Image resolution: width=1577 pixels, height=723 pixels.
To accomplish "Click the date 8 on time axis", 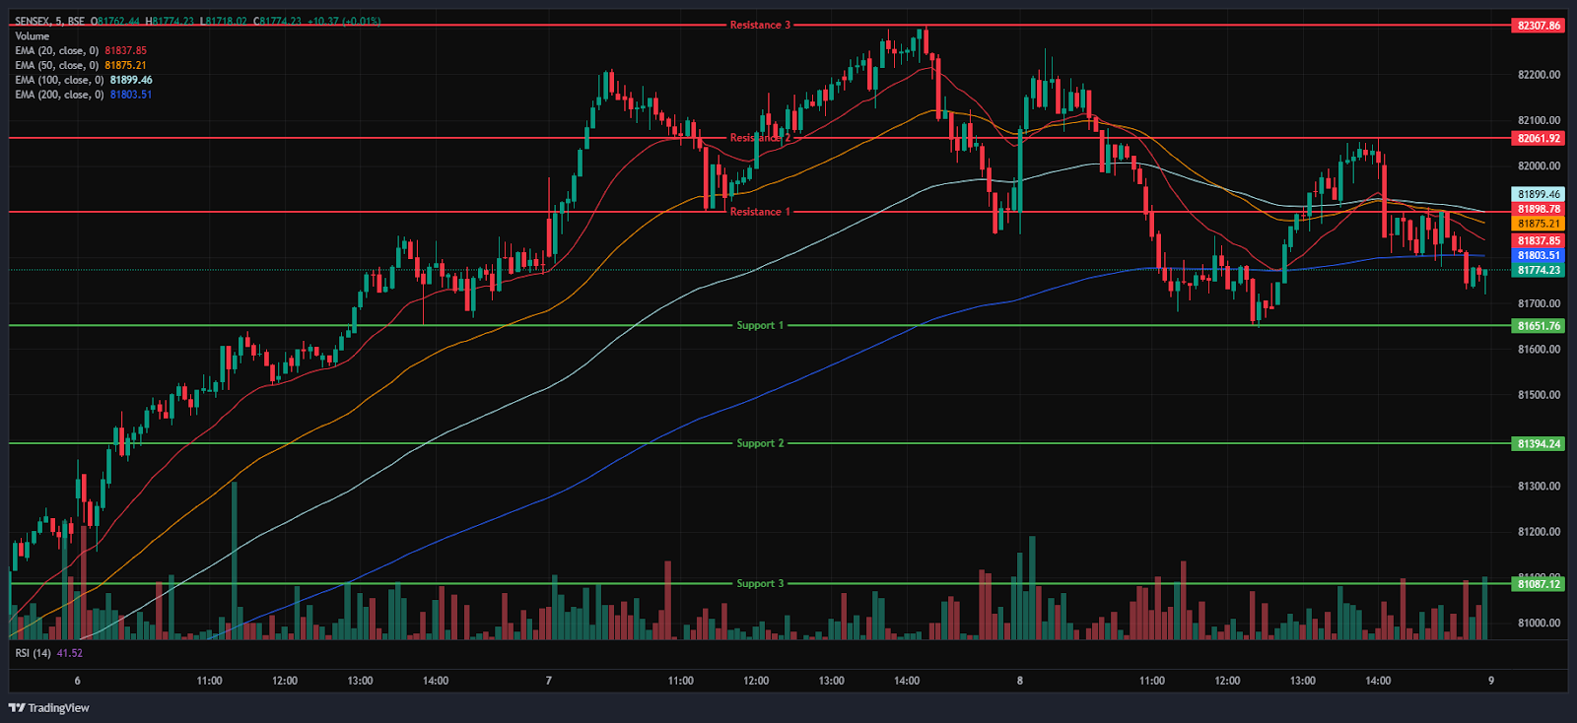I will click(x=1019, y=681).
